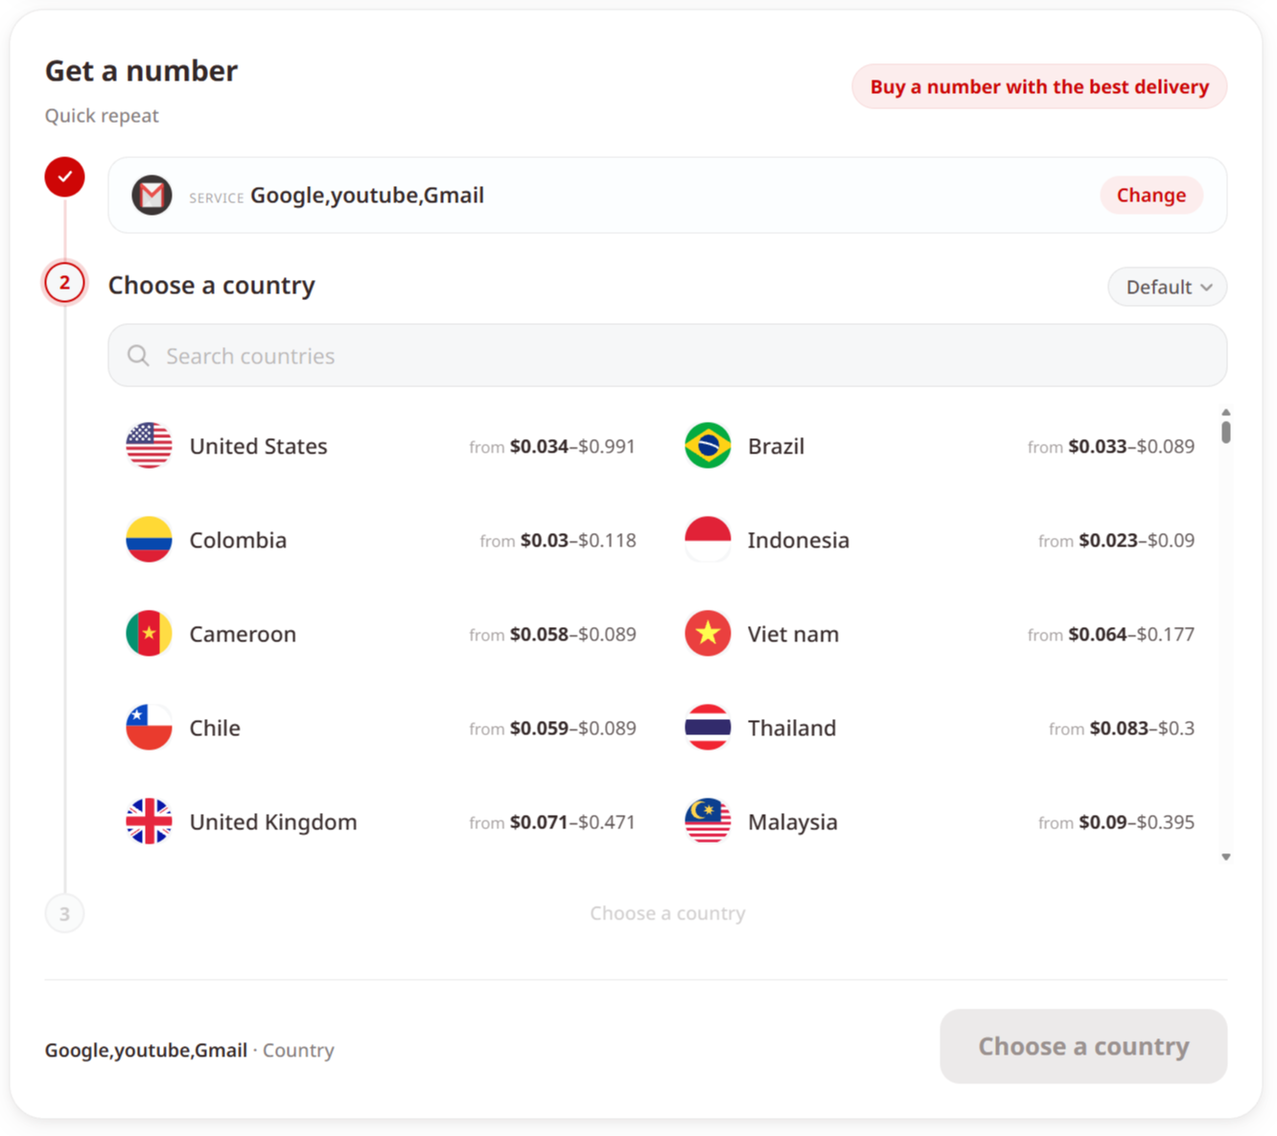Open the Default sort dropdown
The width and height of the screenshot is (1277, 1136).
tap(1167, 287)
